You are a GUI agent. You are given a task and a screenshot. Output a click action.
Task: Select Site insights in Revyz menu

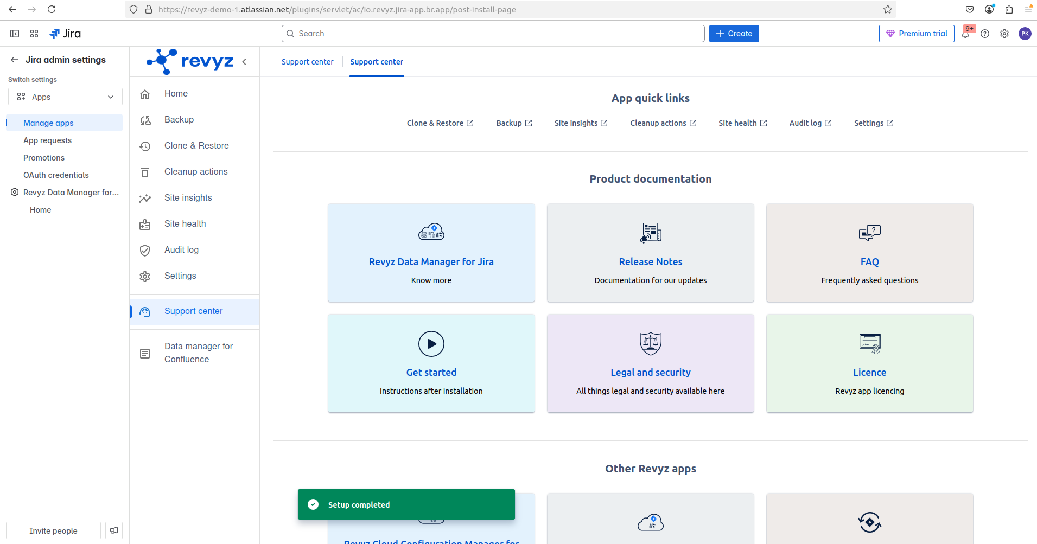pos(188,197)
